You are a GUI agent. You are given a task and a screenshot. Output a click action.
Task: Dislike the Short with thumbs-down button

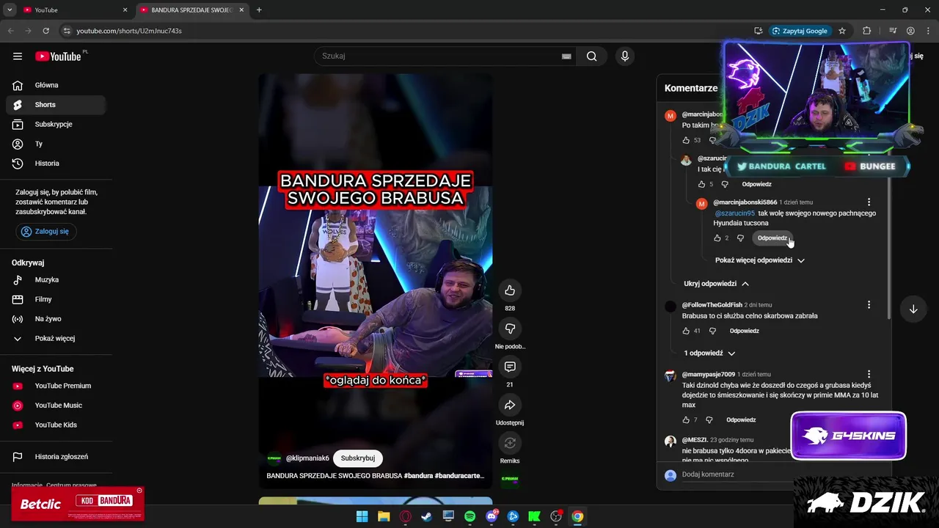point(510,329)
